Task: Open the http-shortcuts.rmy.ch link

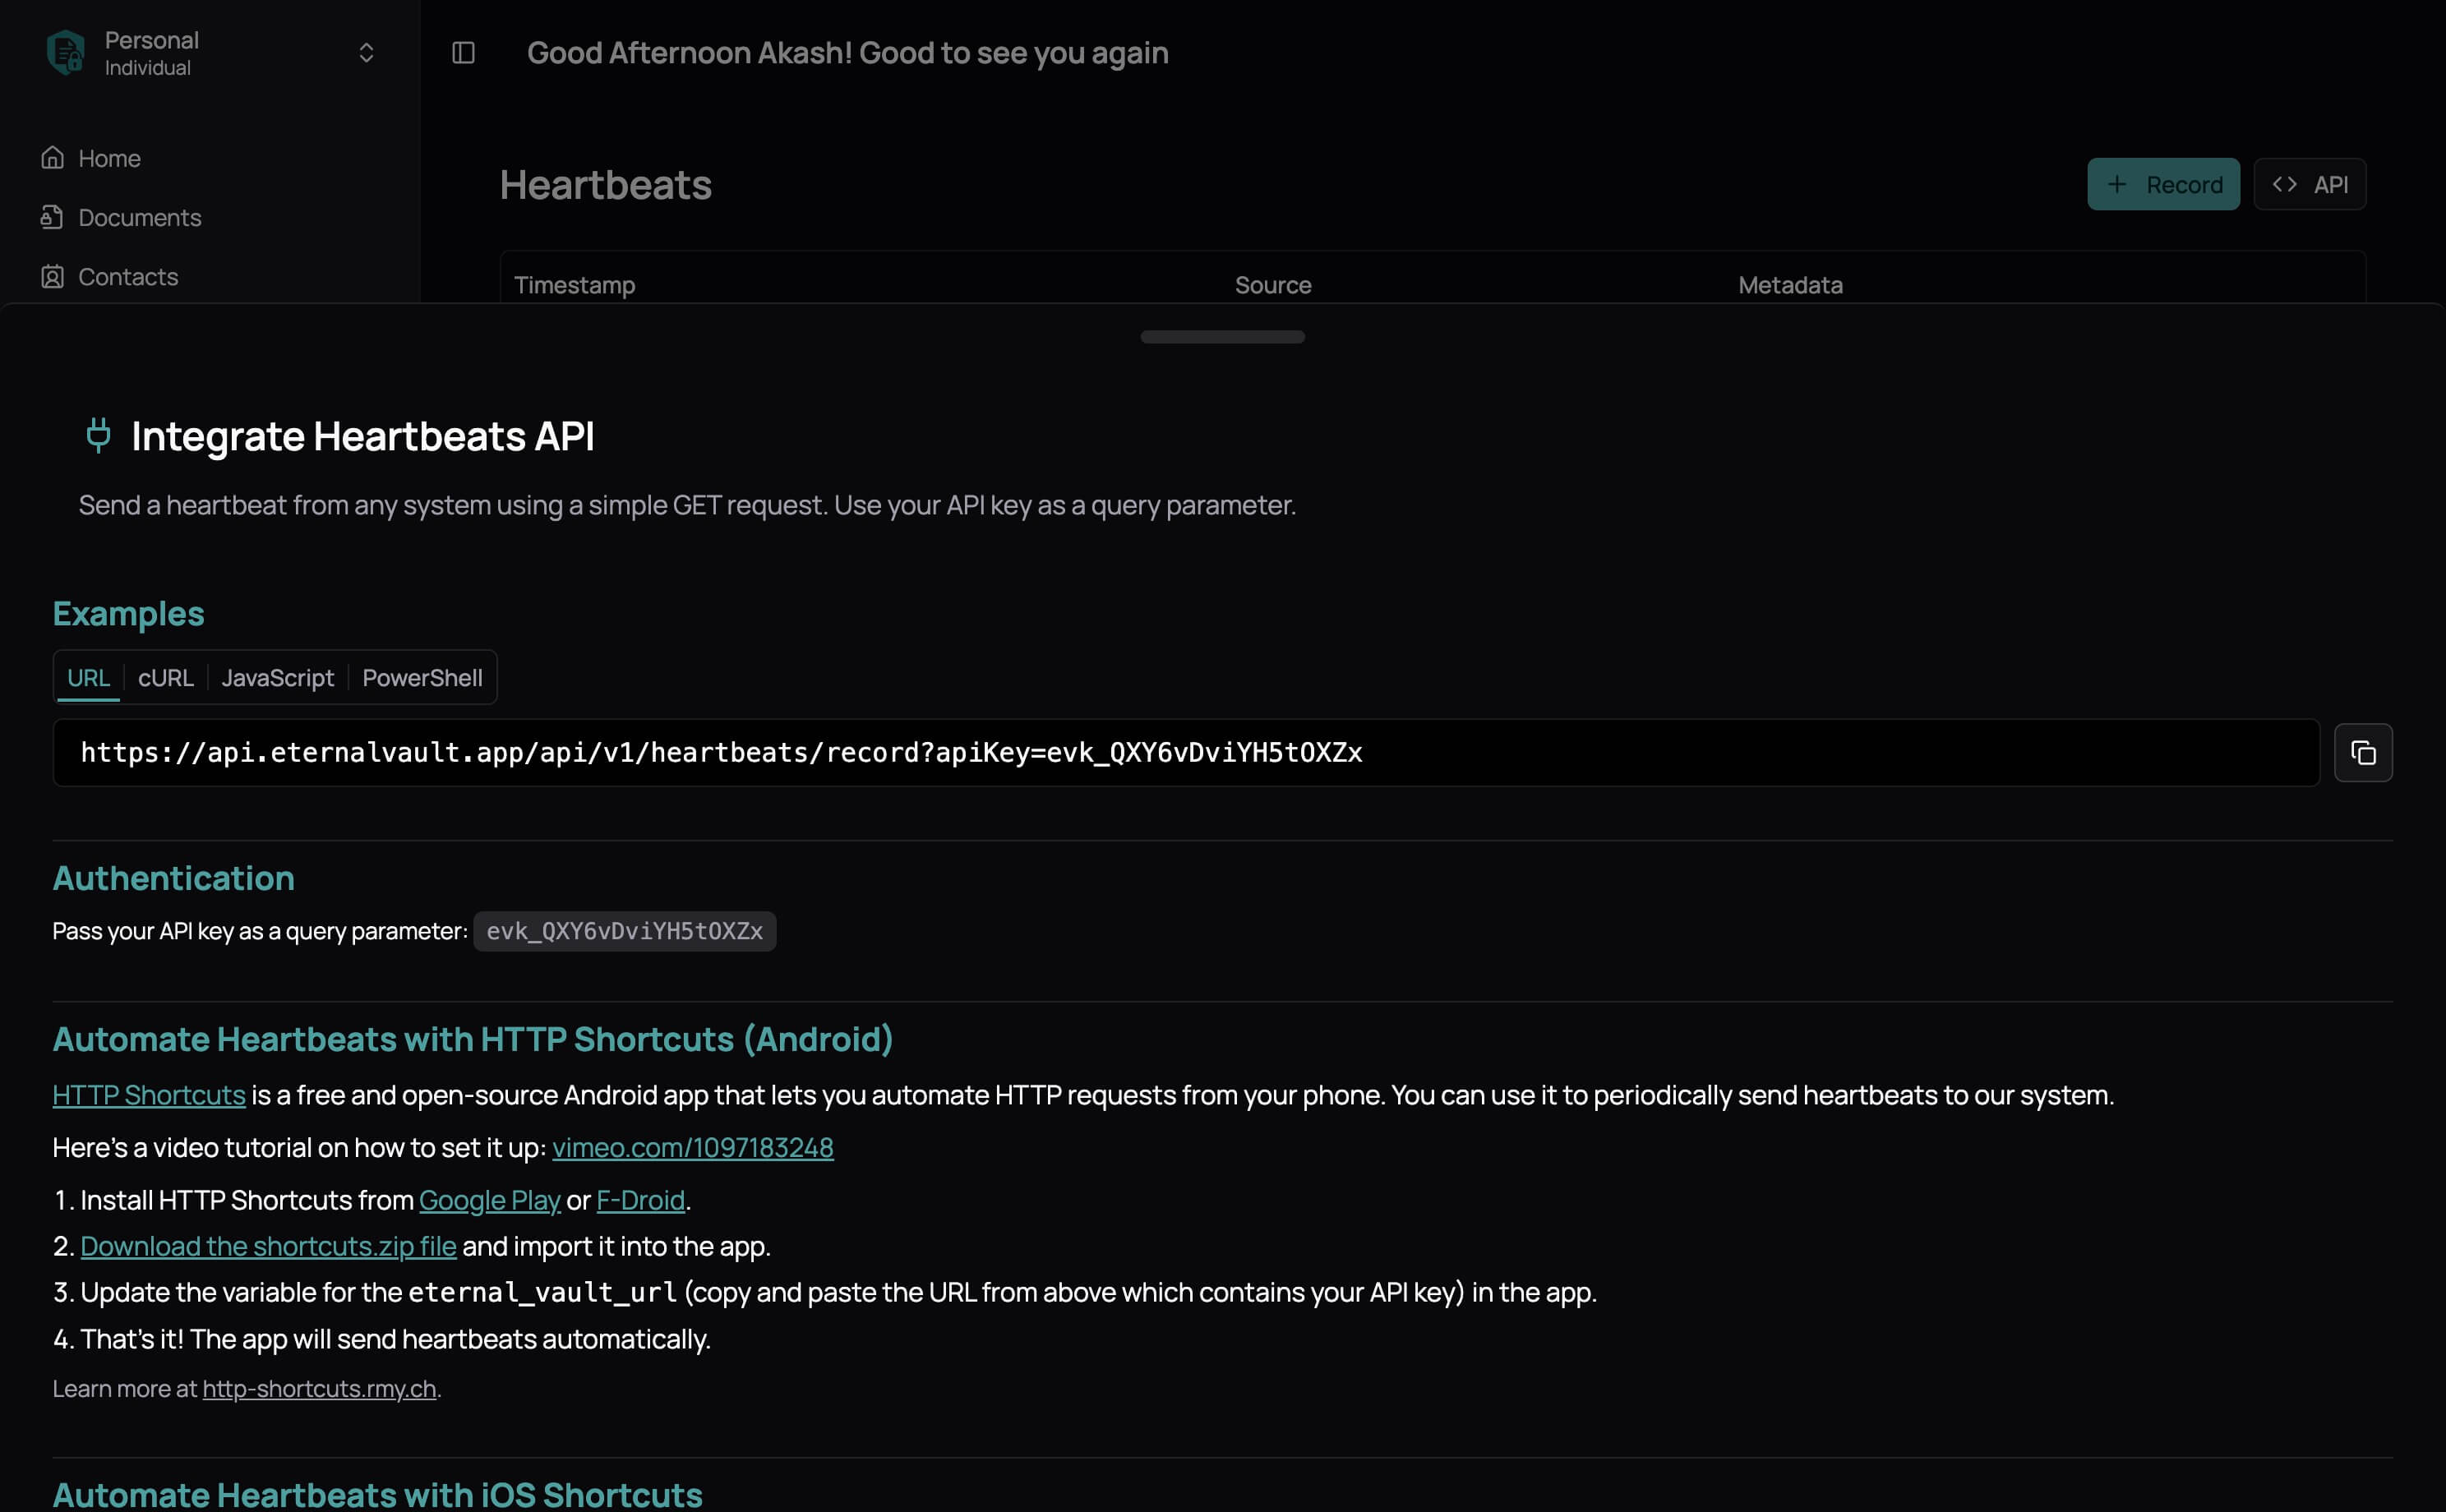Action: (319, 1388)
